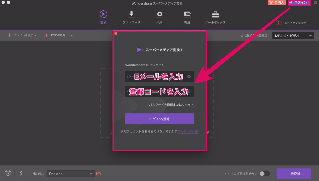
Task: Click the password input field in login dialog
Action: (x=159, y=92)
